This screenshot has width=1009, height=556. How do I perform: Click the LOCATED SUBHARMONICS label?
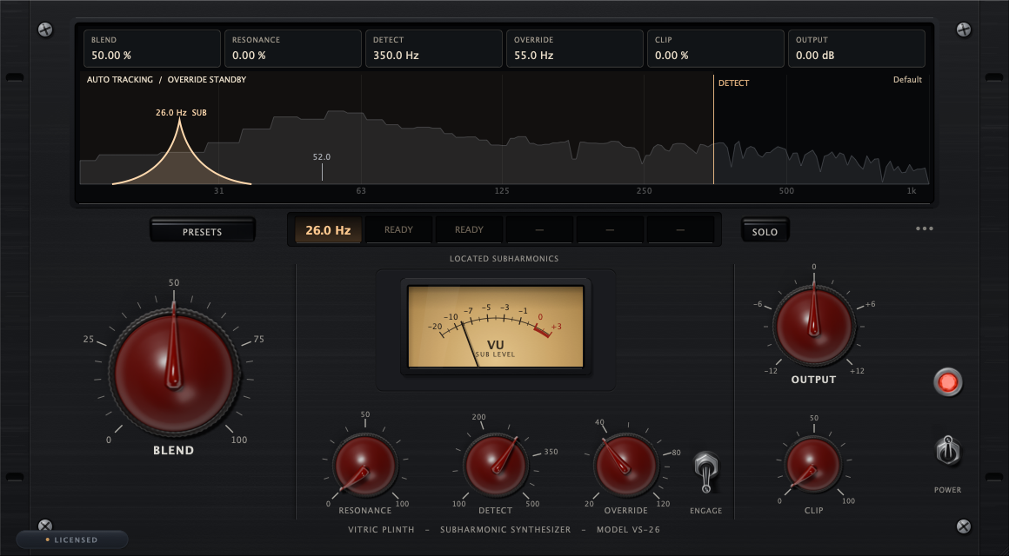pos(504,258)
